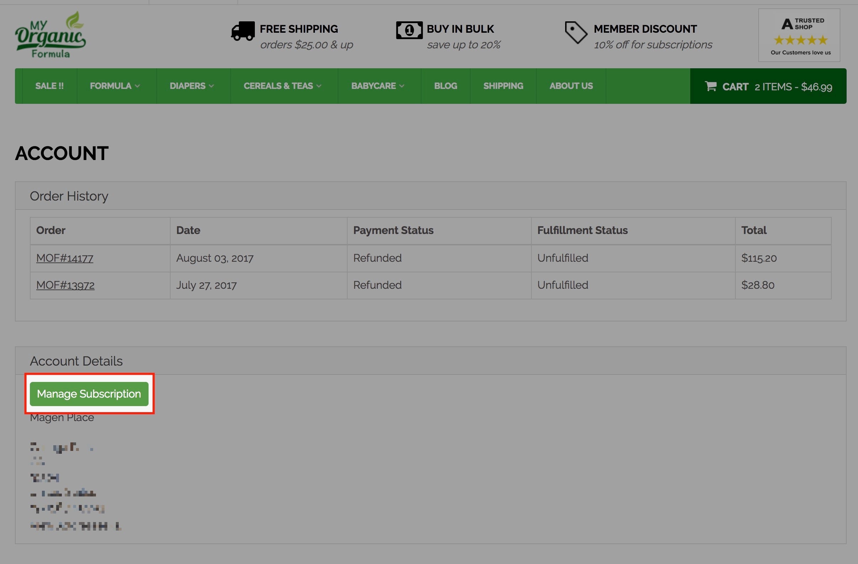The image size is (858, 564).
Task: Click the My Organic Formula logo
Action: (x=50, y=34)
